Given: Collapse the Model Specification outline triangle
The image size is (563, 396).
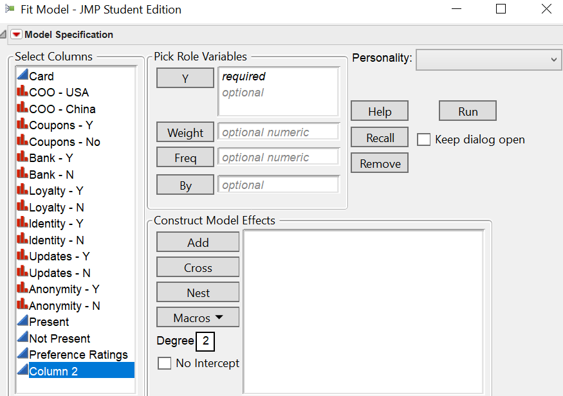Looking at the screenshot, I should (4, 35).
